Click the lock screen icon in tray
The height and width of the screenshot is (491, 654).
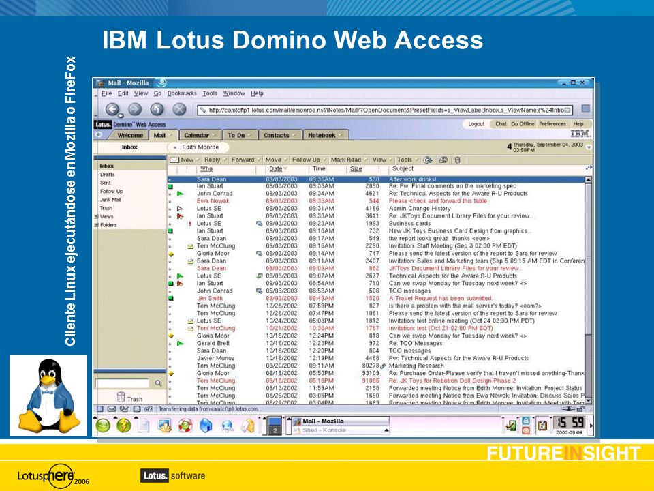pyautogui.click(x=526, y=421)
